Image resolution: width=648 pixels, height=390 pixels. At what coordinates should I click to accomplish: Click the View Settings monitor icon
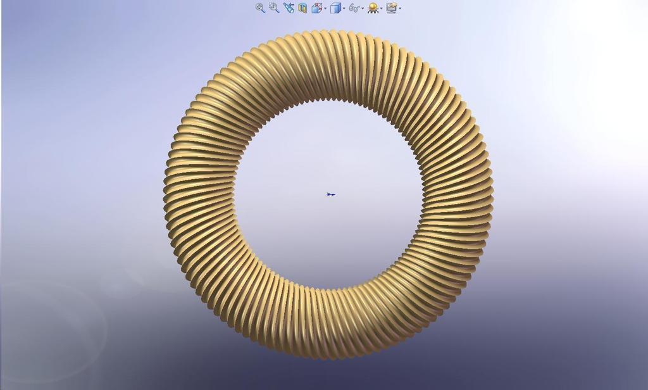pos(392,8)
